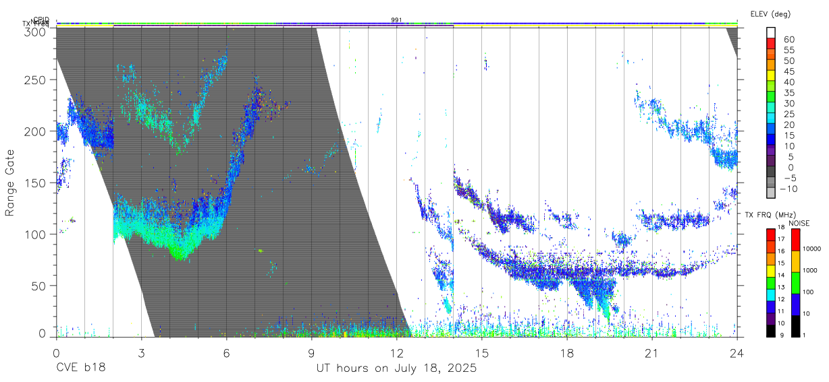Click the green segment of NOISE color bar
Image resolution: width=829 pixels, height=382 pixels.
click(x=795, y=282)
